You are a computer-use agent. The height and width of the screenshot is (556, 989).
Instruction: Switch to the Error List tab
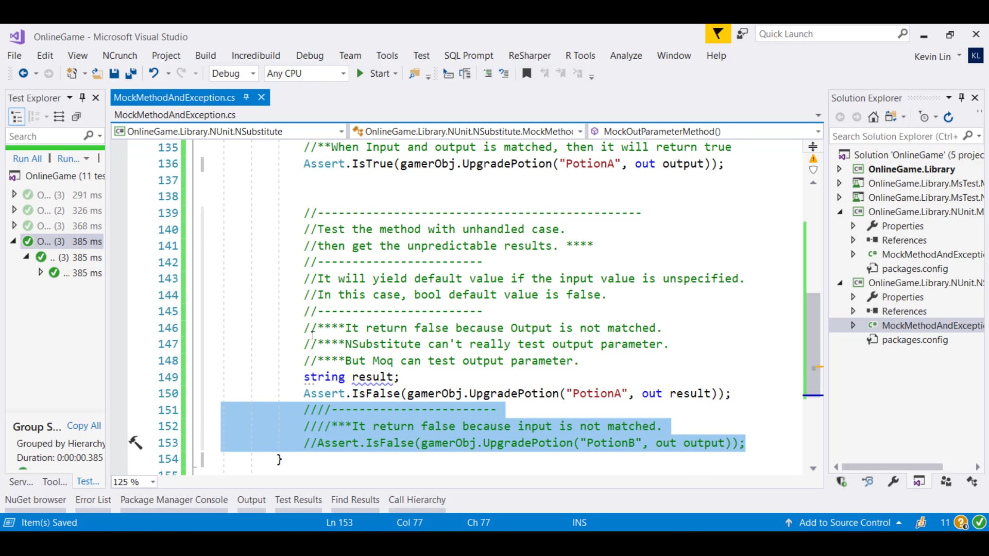[x=93, y=499]
